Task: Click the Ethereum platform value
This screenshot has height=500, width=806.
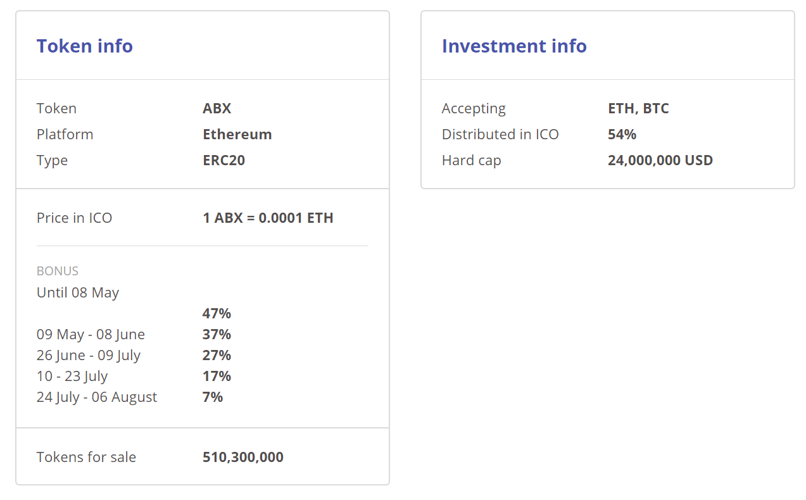Action: pyautogui.click(x=237, y=134)
